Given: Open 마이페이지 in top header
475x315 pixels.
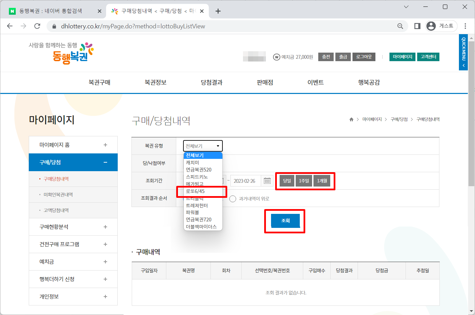Looking at the screenshot, I should 402,57.
